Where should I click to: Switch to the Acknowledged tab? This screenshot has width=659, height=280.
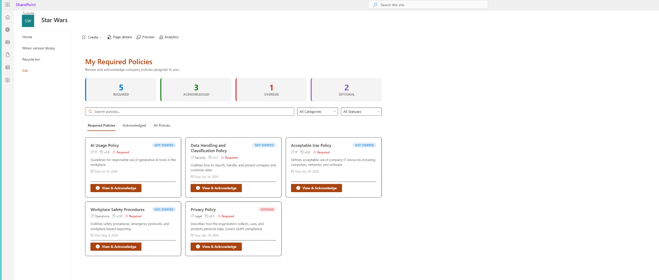(134, 126)
